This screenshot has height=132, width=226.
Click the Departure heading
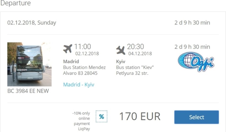[x=15, y=3]
